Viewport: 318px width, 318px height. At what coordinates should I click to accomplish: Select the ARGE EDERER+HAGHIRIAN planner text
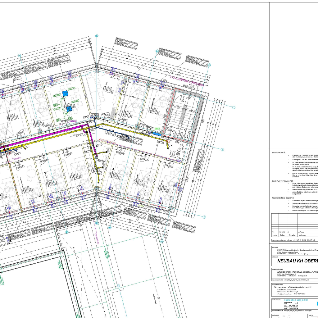pyautogui.click(x=295, y=272)
